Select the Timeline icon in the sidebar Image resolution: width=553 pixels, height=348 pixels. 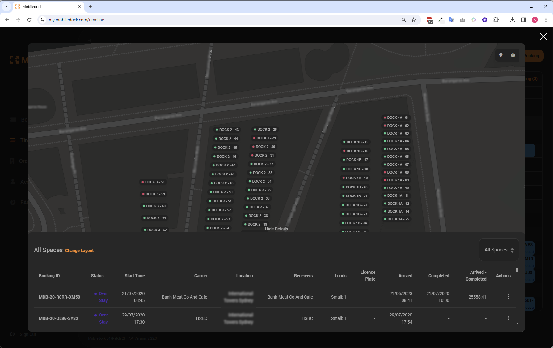pos(13,140)
